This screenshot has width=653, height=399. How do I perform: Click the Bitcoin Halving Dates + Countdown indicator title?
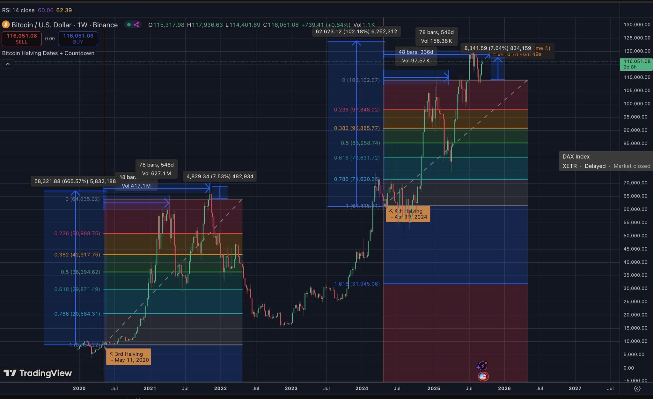(x=48, y=53)
